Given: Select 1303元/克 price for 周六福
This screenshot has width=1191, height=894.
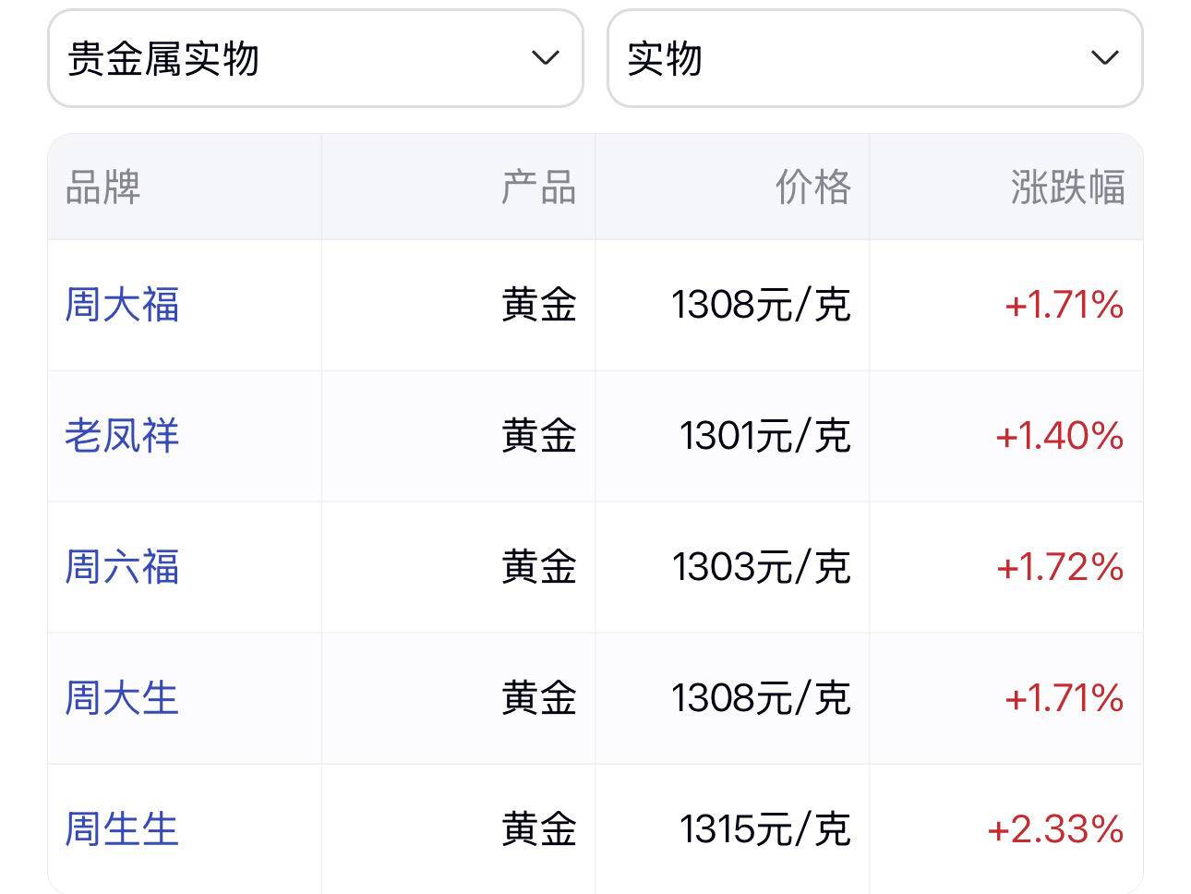Looking at the screenshot, I should (761, 567).
